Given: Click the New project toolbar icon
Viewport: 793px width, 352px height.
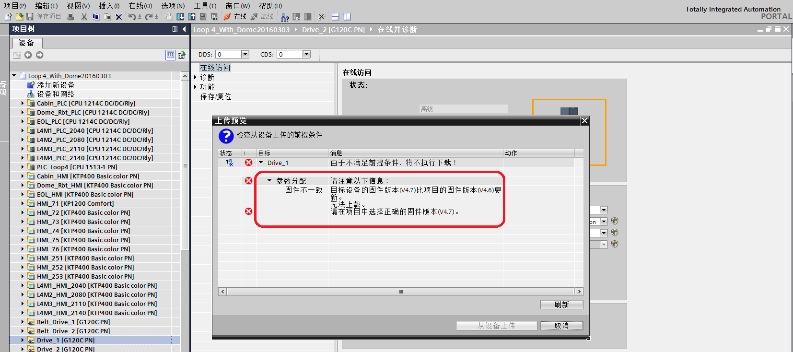Looking at the screenshot, I should click(8, 17).
